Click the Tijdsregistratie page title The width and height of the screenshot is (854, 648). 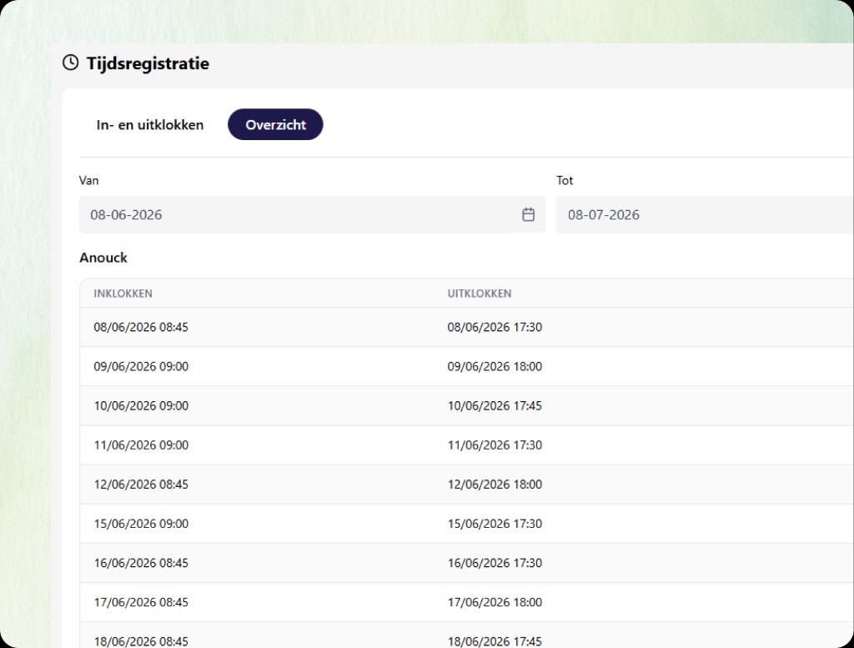pyautogui.click(x=148, y=63)
